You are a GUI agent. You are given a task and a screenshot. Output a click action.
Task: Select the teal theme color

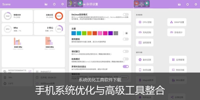pyautogui.click(x=79, y=33)
